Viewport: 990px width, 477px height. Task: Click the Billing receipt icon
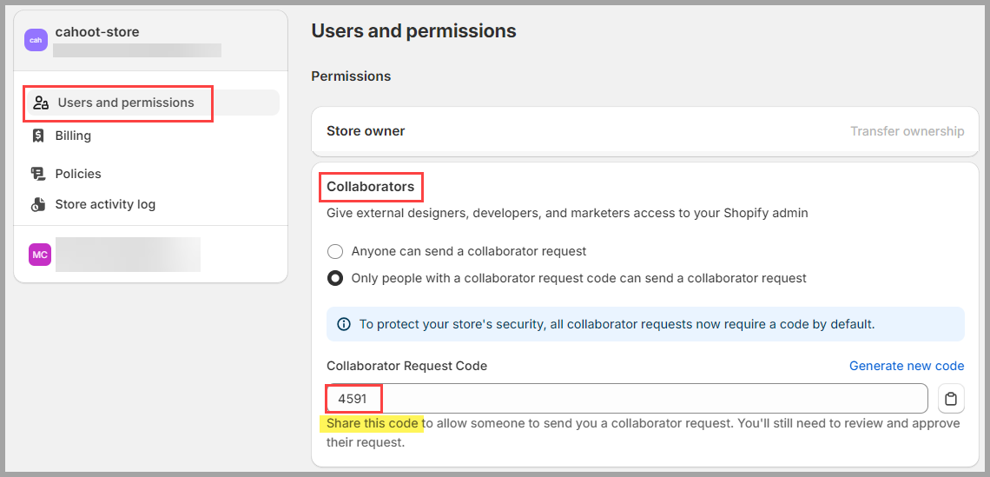(x=38, y=136)
